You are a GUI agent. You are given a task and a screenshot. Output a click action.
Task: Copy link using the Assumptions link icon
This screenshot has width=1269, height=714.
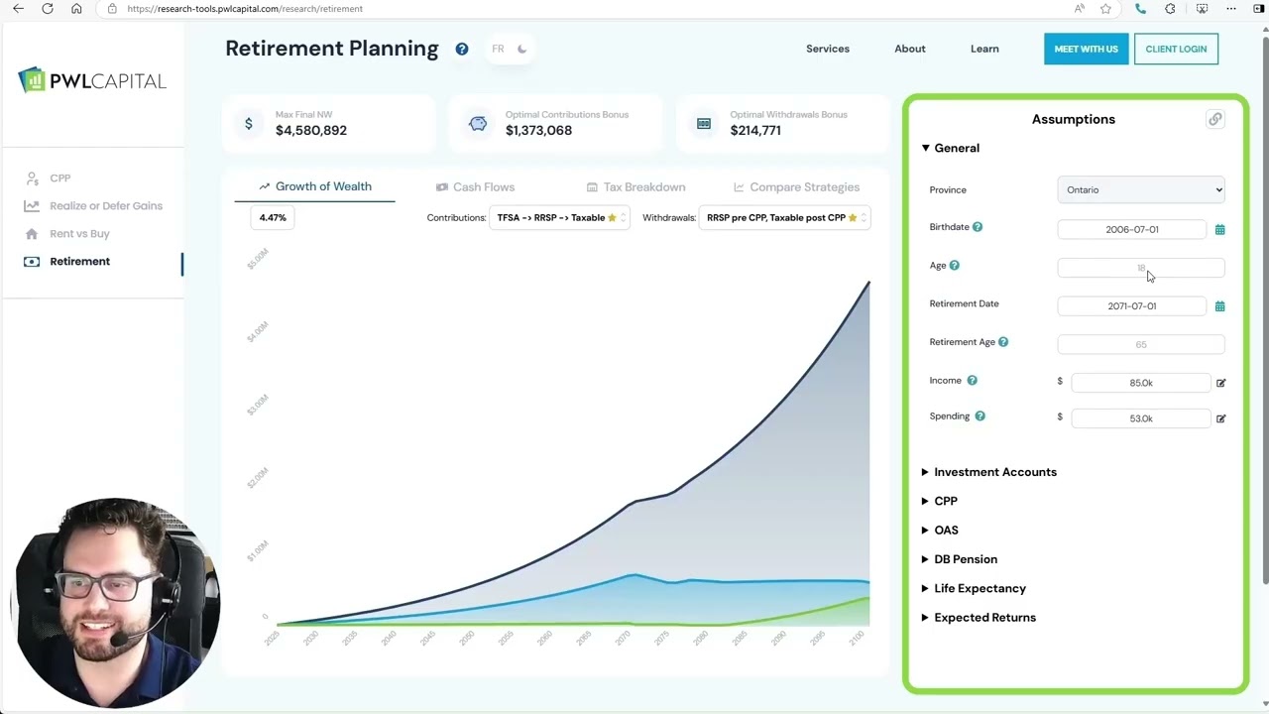pos(1214,119)
